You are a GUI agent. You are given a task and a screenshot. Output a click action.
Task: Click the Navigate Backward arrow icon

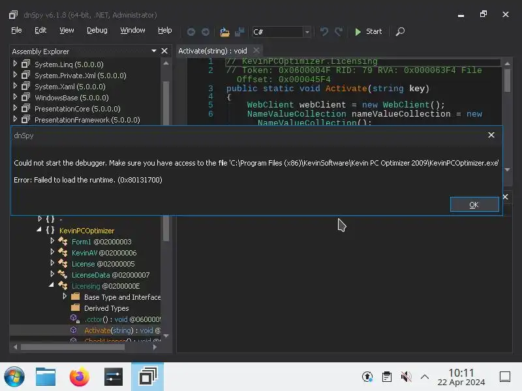click(x=191, y=31)
